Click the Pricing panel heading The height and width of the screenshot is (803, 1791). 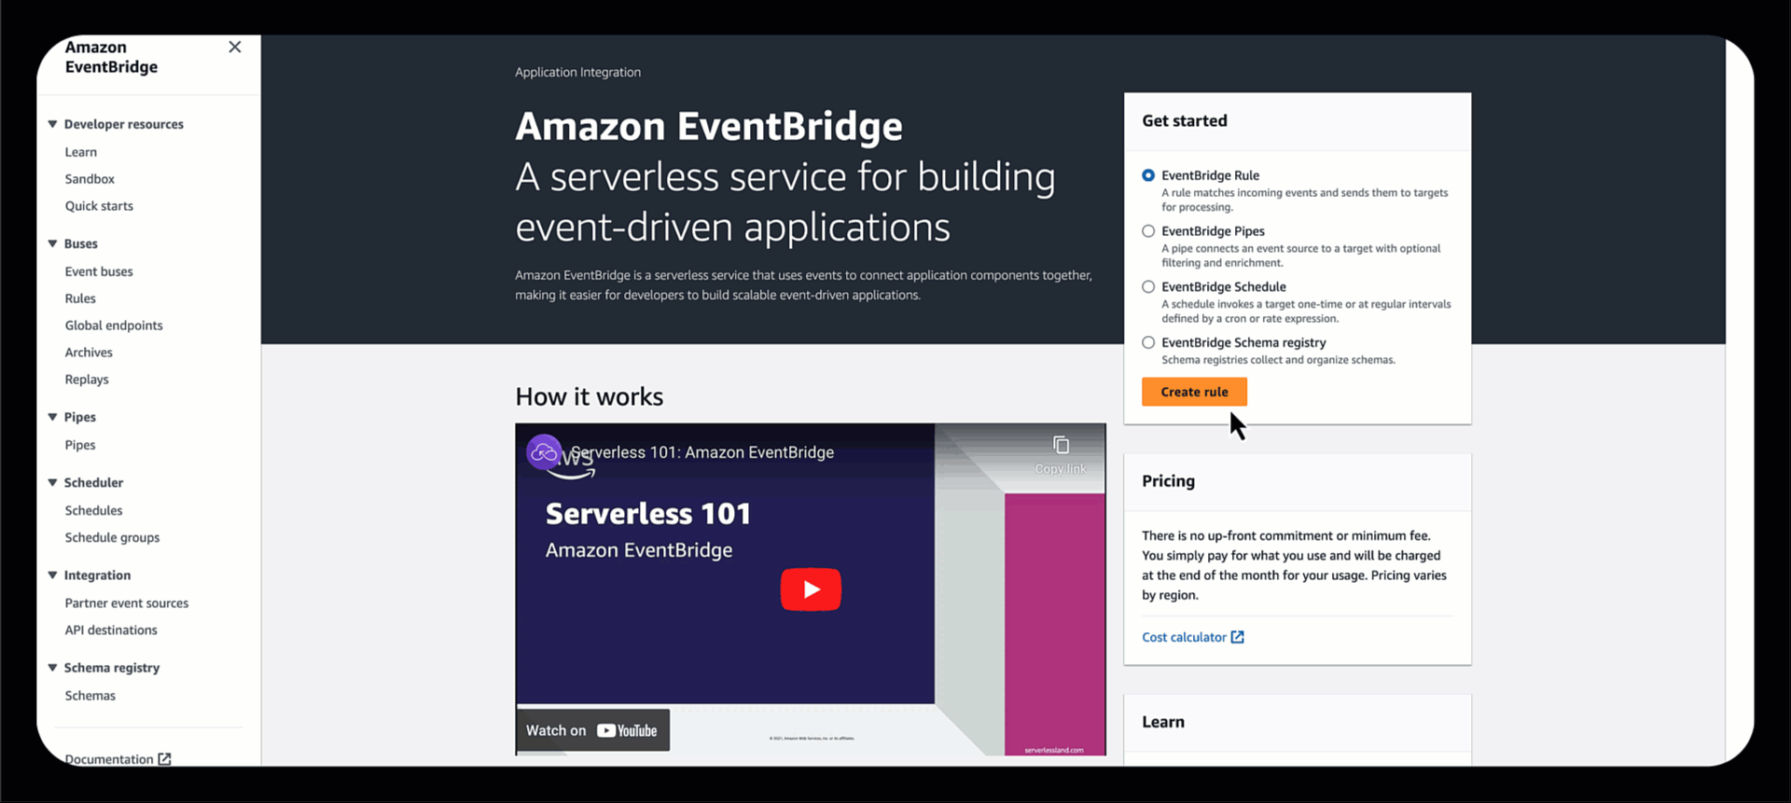(x=1168, y=481)
